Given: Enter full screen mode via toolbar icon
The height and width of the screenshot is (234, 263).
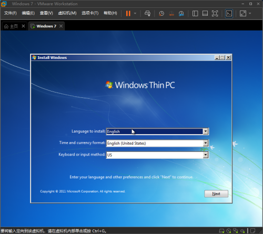Looking at the screenshot, I should point(215,13).
